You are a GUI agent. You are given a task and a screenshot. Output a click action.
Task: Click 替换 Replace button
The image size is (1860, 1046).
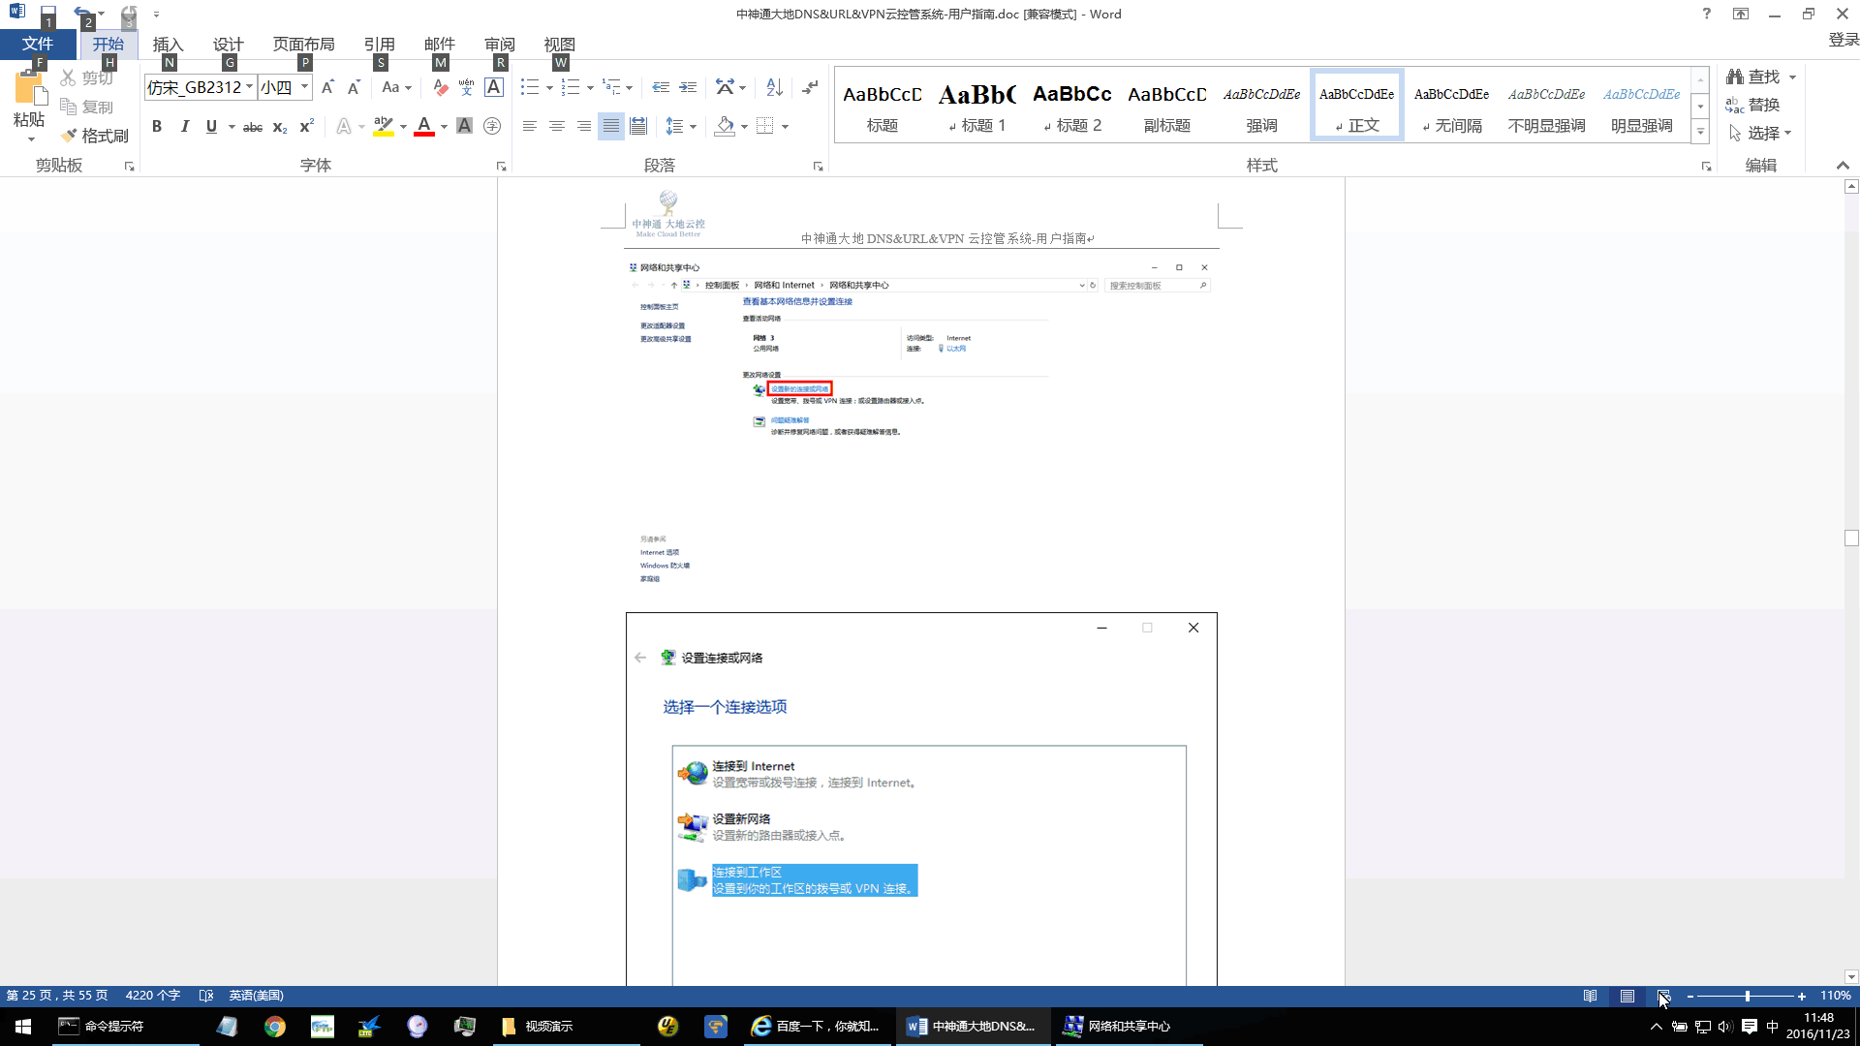1753,105
